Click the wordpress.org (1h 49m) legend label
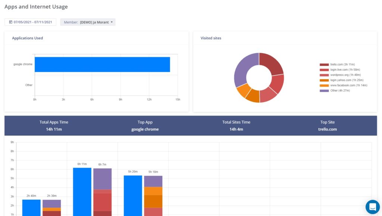This screenshot has width=382, height=216. click(x=346, y=75)
